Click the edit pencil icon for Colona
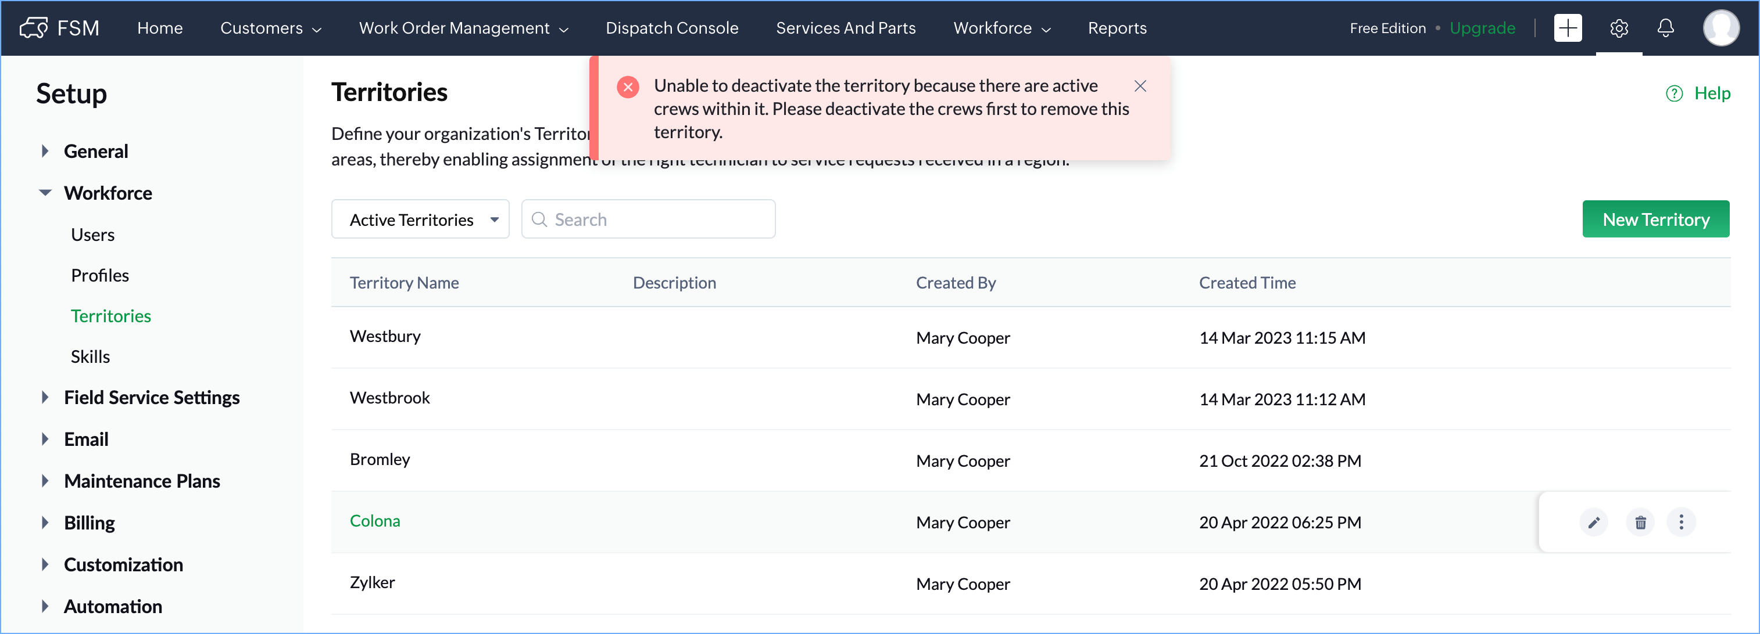The image size is (1760, 634). tap(1593, 523)
